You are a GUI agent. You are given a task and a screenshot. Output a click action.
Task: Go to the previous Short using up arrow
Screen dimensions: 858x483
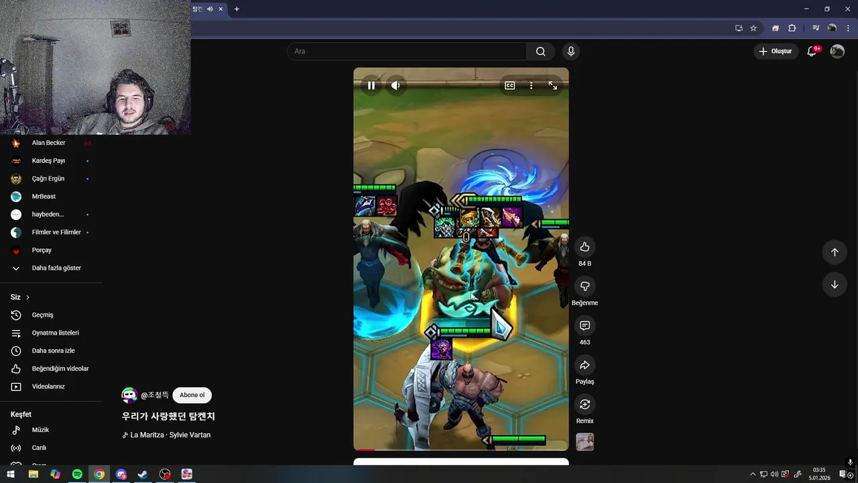[x=835, y=252]
